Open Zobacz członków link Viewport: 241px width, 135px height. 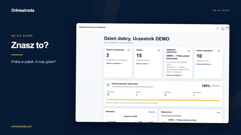(114, 63)
